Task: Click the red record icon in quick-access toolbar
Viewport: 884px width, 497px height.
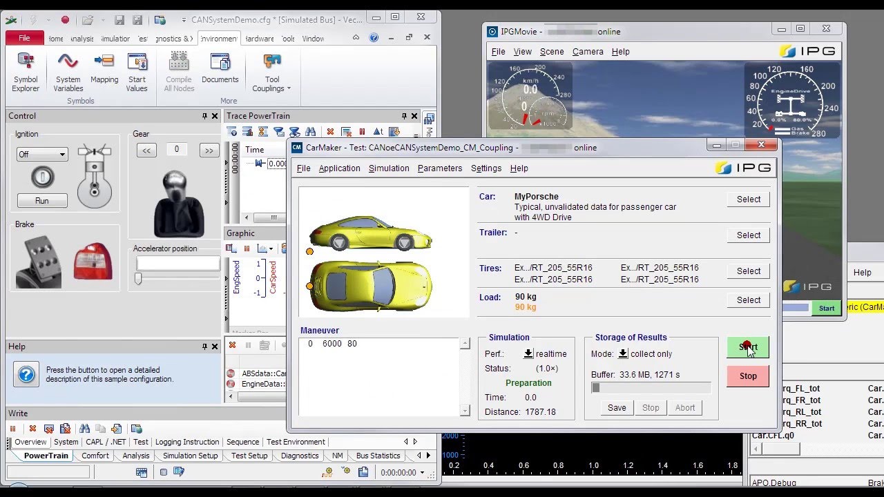Action: pyautogui.click(x=65, y=20)
